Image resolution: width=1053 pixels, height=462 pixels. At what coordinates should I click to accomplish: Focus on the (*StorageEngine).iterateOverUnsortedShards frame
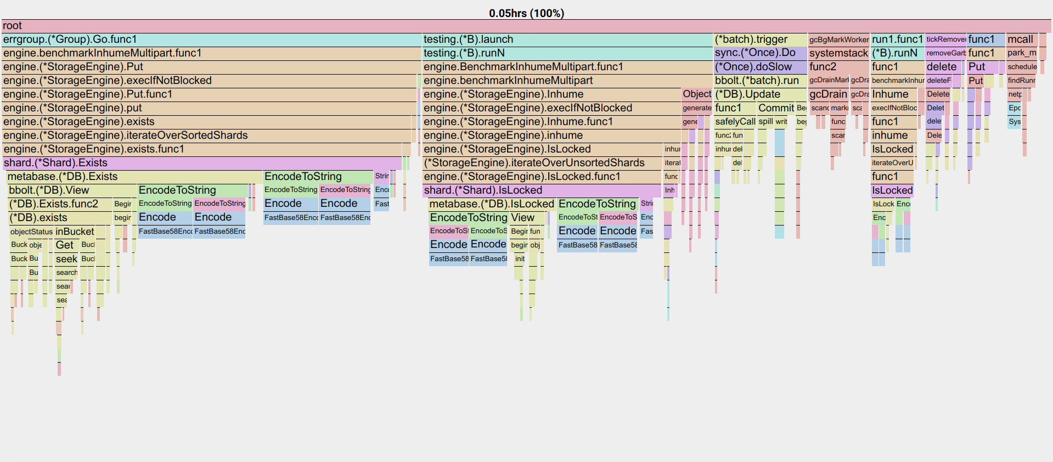click(542, 163)
